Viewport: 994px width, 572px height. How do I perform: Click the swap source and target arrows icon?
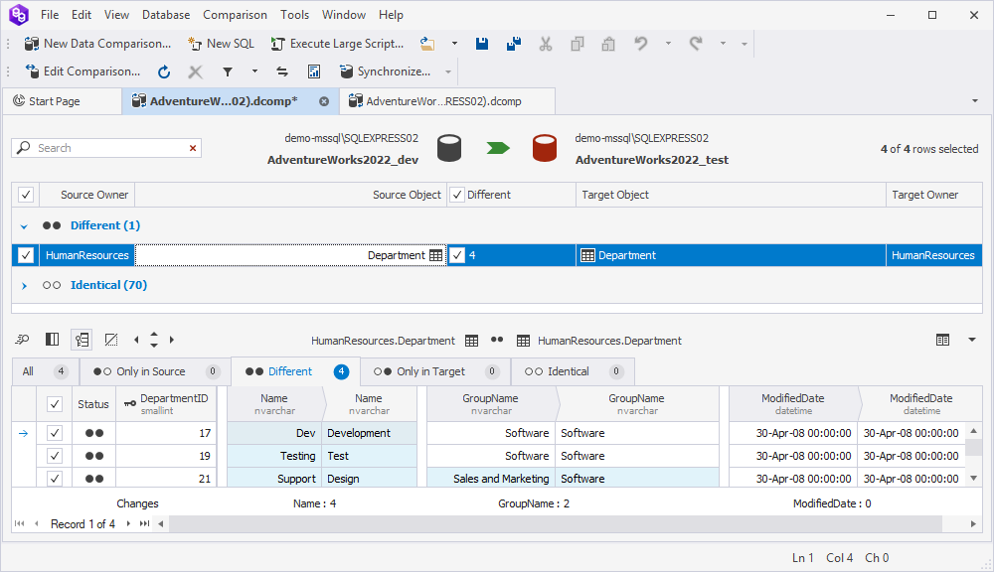tap(282, 71)
